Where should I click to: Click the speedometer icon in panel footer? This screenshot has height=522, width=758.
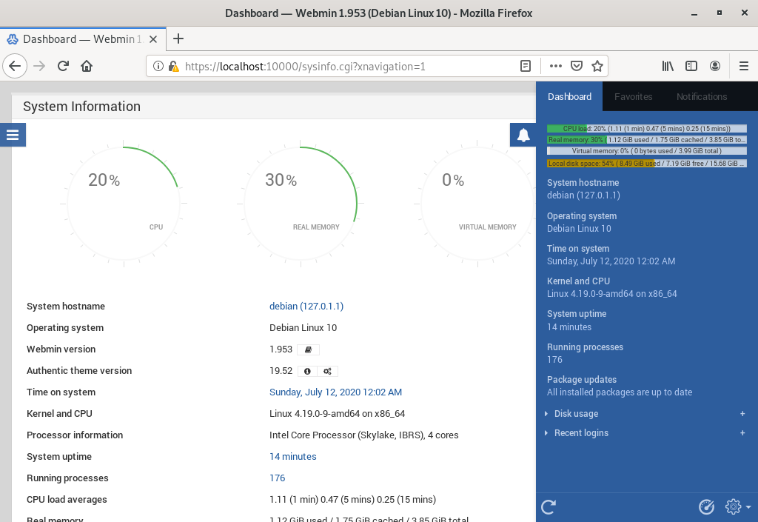[706, 507]
